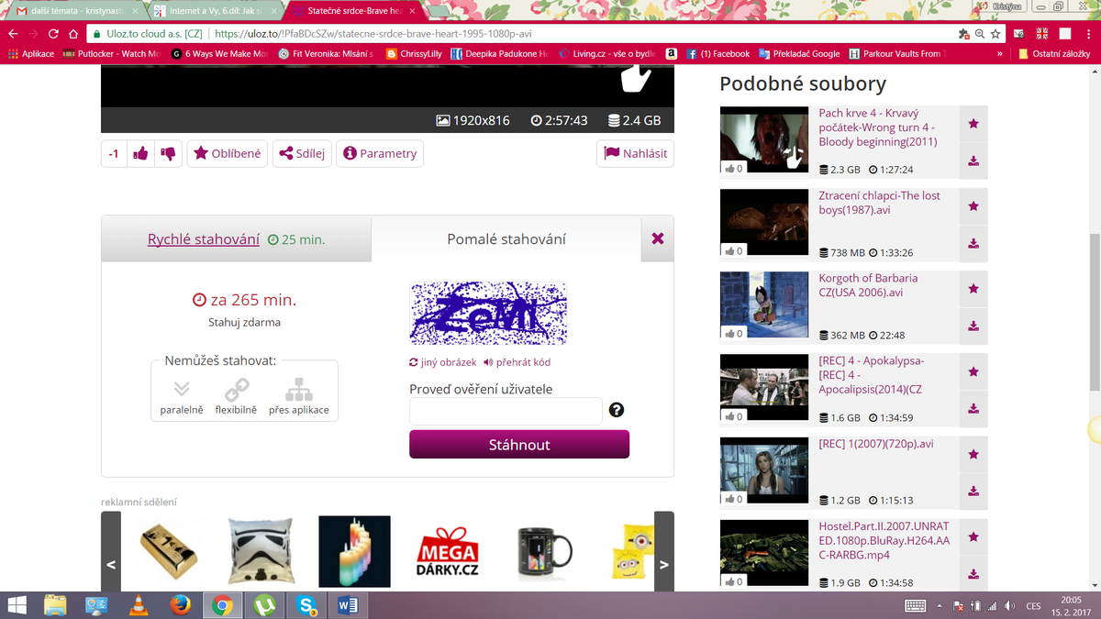Click the Sdílej share button
The height and width of the screenshot is (619, 1101).
pos(302,154)
